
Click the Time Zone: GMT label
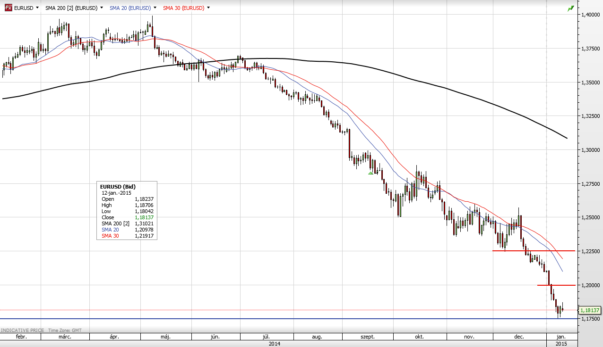pos(65,330)
